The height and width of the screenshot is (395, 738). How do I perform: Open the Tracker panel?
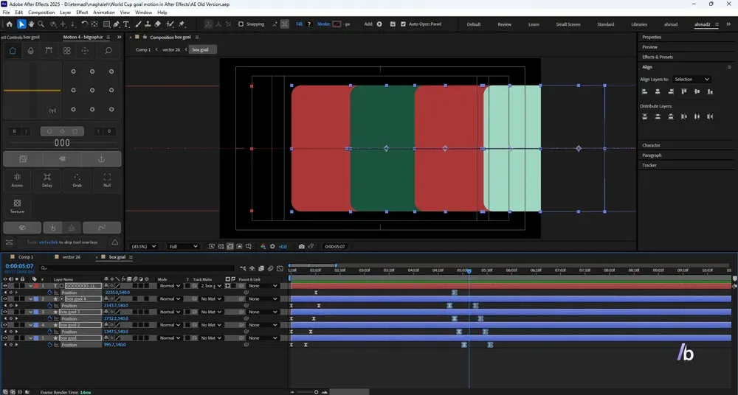pyautogui.click(x=649, y=165)
